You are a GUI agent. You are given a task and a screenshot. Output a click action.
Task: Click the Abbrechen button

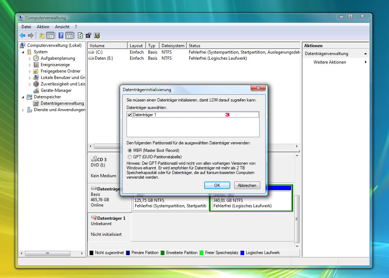[x=247, y=185]
